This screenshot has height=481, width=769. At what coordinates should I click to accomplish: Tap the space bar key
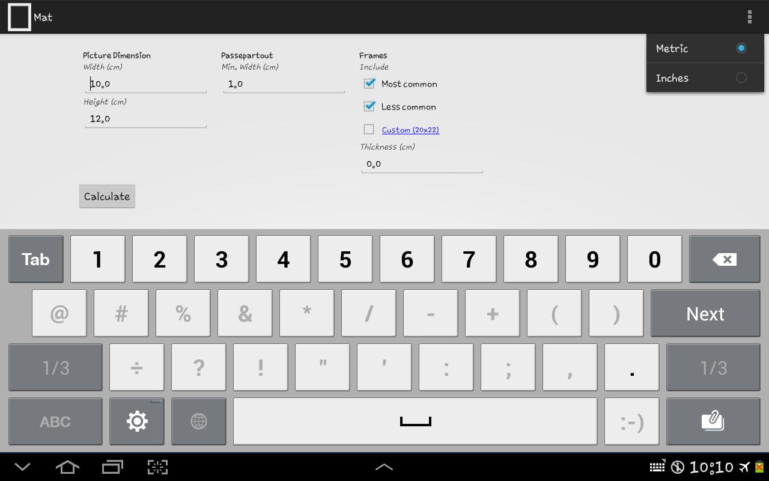tap(415, 421)
